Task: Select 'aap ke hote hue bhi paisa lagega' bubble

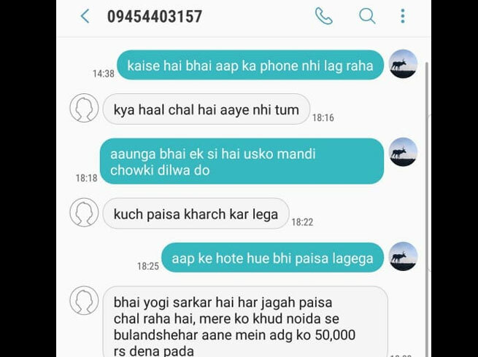Action: (272, 258)
